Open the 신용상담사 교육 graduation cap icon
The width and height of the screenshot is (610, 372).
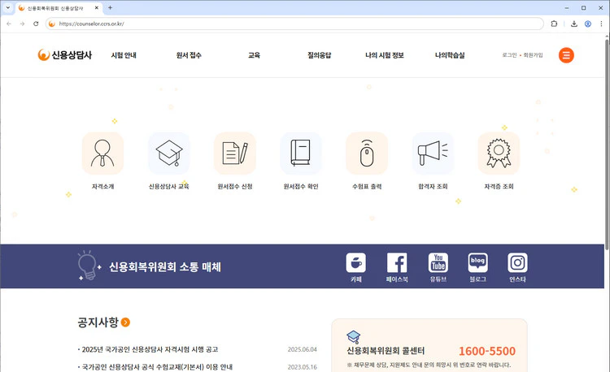169,154
